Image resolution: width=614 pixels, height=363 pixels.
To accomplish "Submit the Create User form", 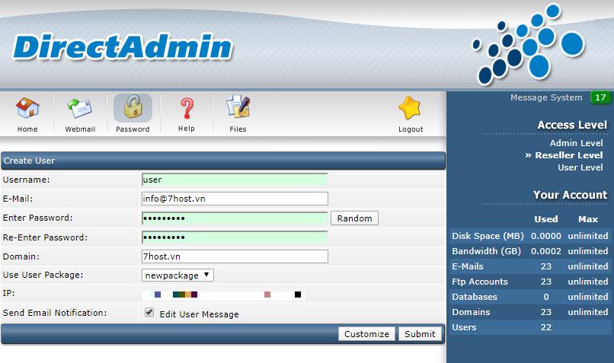I will point(420,334).
